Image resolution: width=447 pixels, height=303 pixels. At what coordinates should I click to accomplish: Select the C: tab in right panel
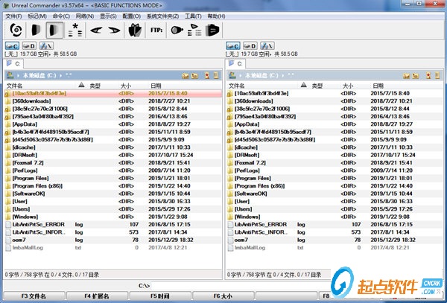point(235,63)
